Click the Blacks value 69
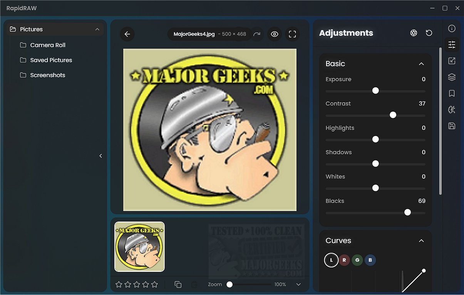The height and width of the screenshot is (295, 464). [x=422, y=201]
